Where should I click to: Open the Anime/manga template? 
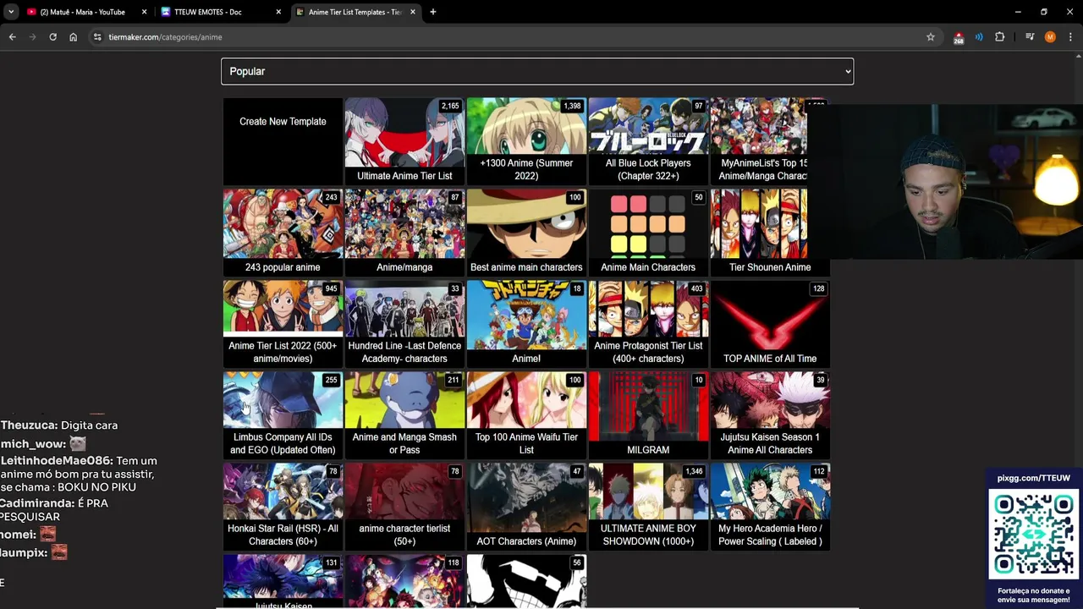click(404, 233)
